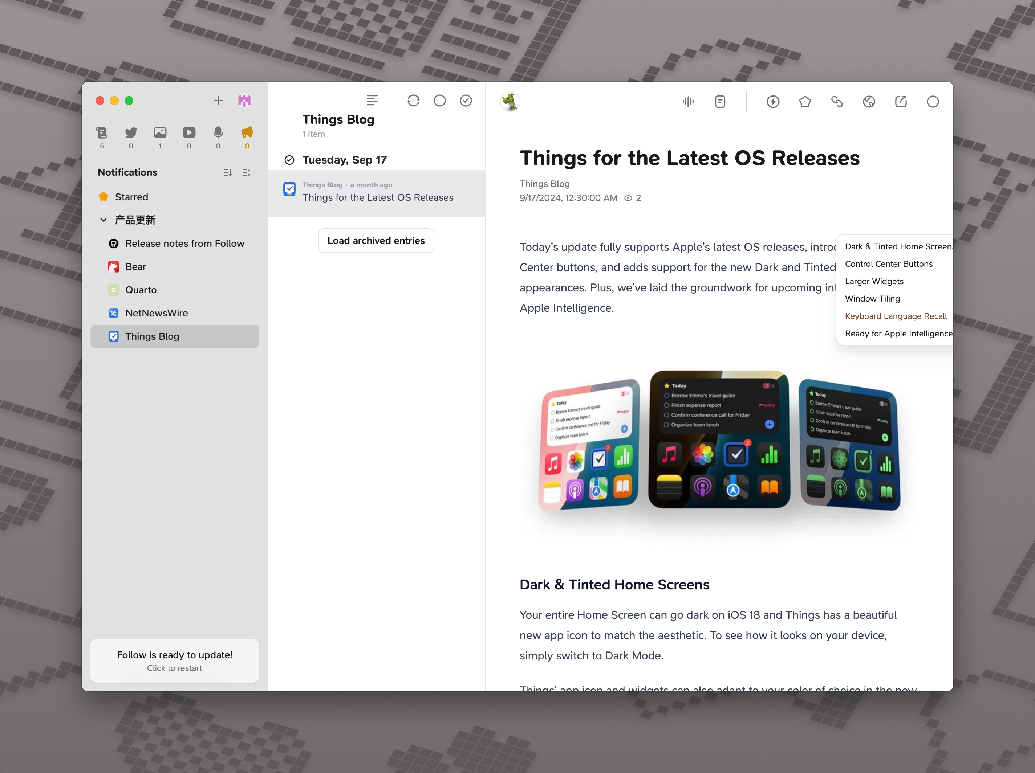Toggle the article read-status circle
Image resolution: width=1035 pixels, height=773 pixels.
(933, 102)
